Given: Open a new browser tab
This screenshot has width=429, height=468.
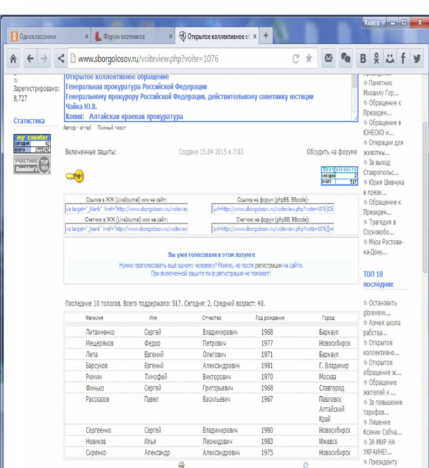Looking at the screenshot, I should 266,36.
